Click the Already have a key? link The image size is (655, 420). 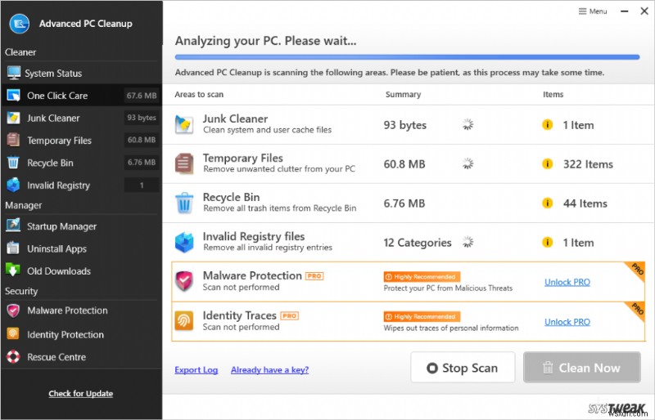coord(270,370)
